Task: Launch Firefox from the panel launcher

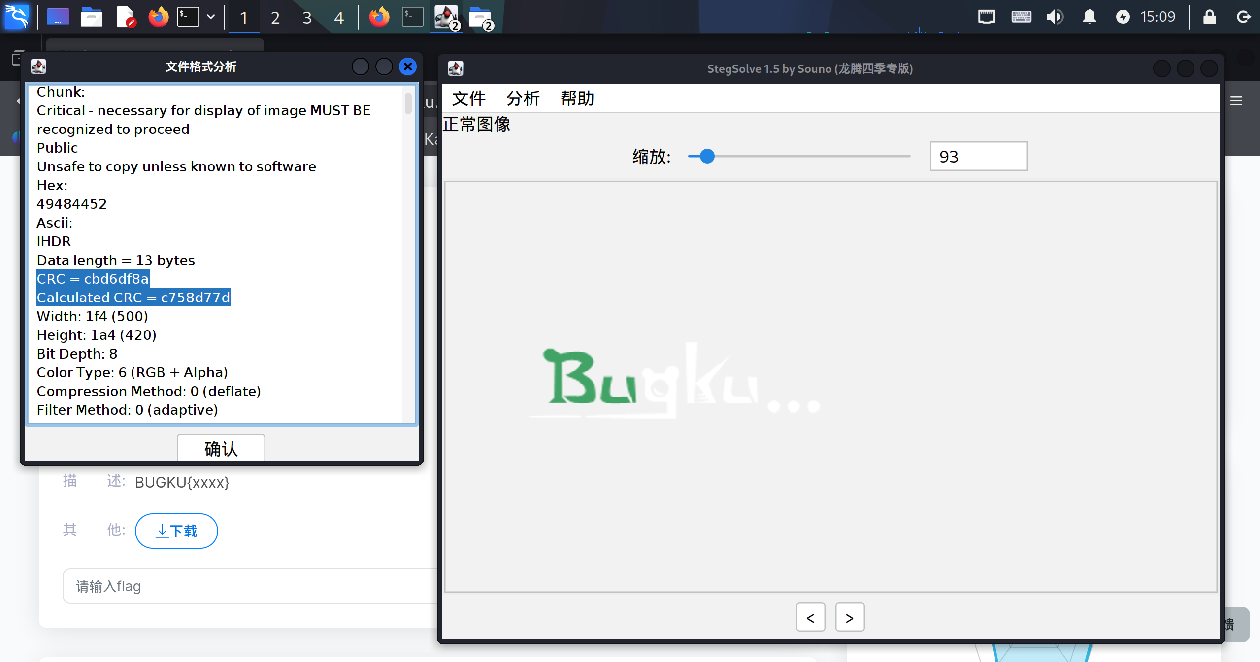Action: click(158, 17)
